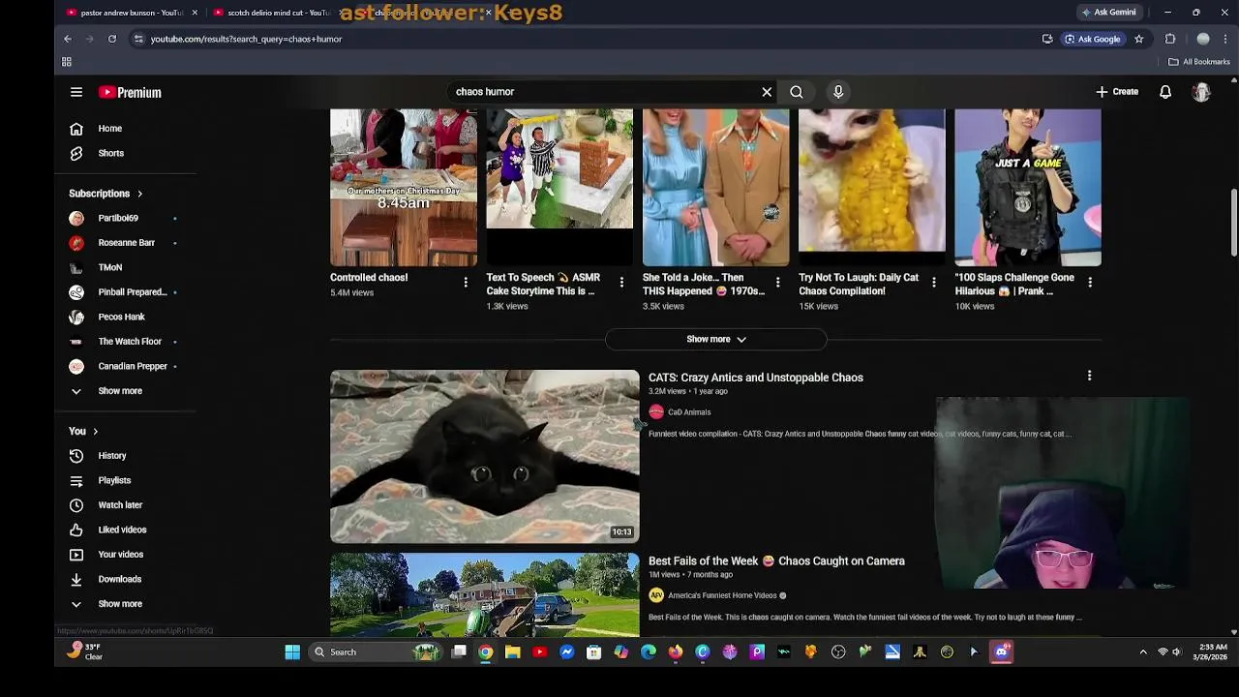Image resolution: width=1239 pixels, height=697 pixels.
Task: Open the YouTube hamburger guide menu
Action: (76, 92)
